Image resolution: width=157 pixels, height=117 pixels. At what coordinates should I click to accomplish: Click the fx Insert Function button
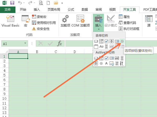tap(59, 43)
